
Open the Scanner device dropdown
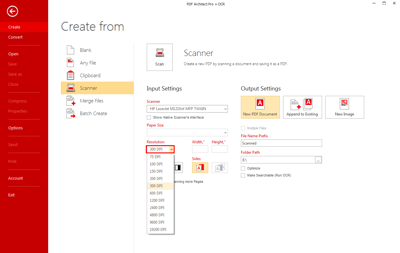coord(187,109)
